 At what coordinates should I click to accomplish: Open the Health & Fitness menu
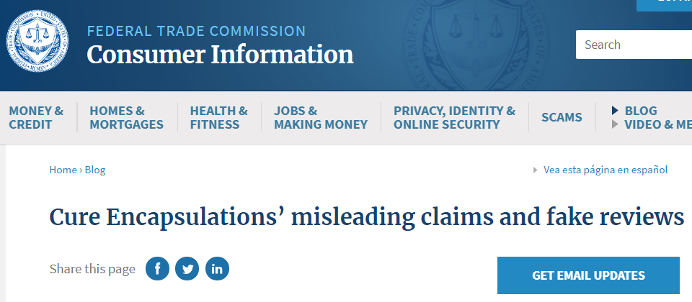218,117
